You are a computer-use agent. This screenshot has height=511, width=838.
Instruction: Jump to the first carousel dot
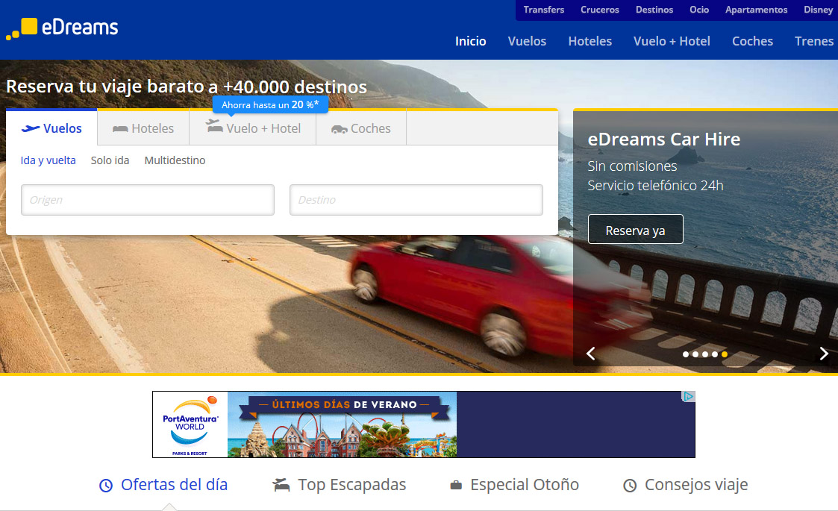coord(686,354)
